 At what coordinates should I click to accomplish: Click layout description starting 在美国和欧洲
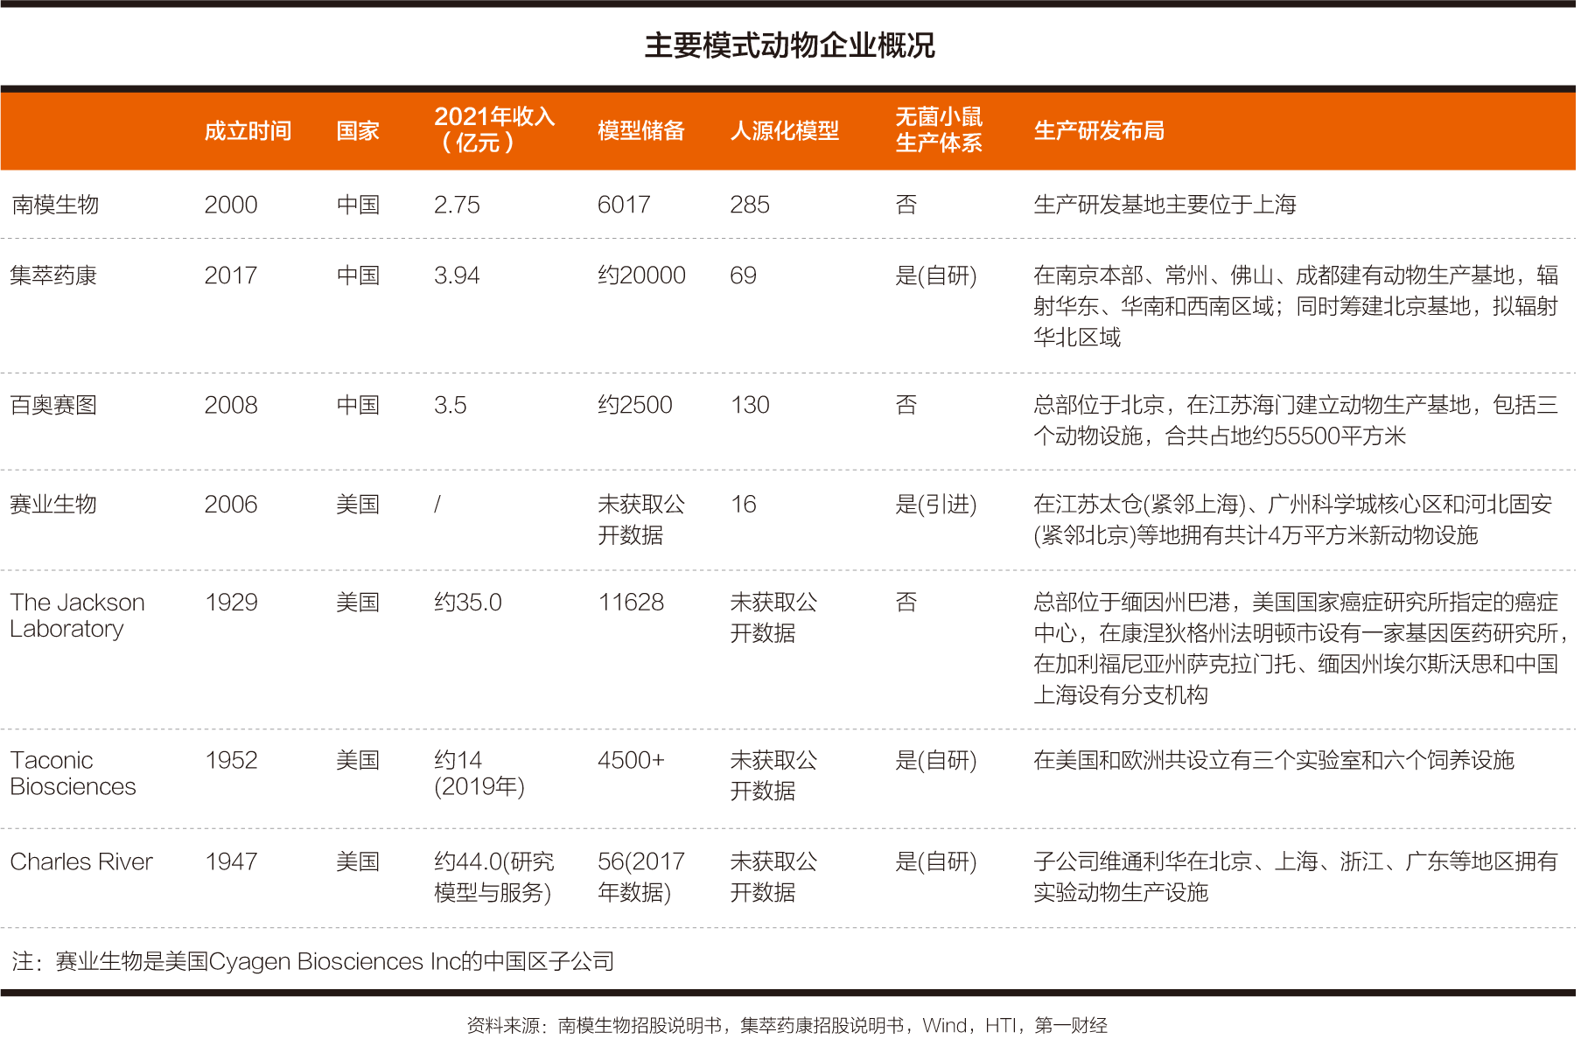tap(1274, 760)
